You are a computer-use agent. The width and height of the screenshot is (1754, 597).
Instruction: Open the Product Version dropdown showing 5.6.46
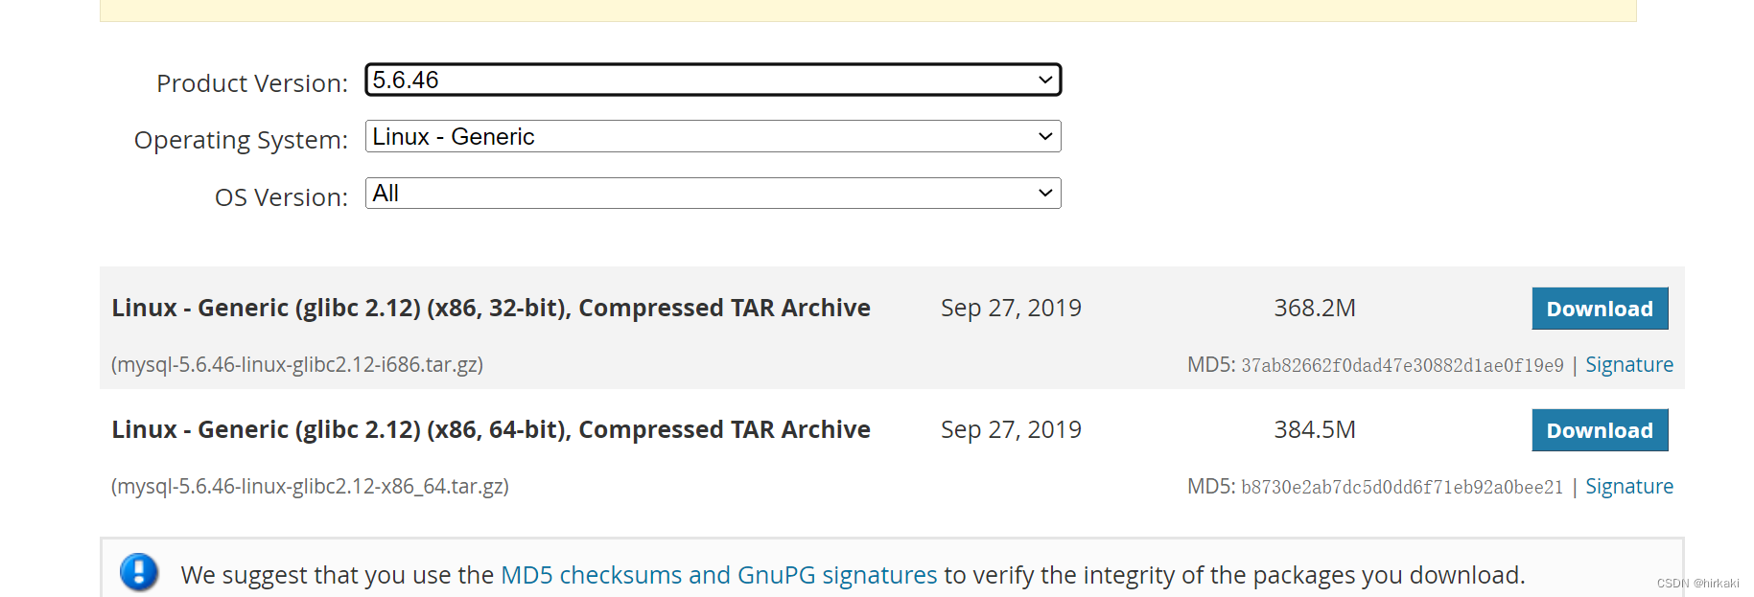point(713,80)
